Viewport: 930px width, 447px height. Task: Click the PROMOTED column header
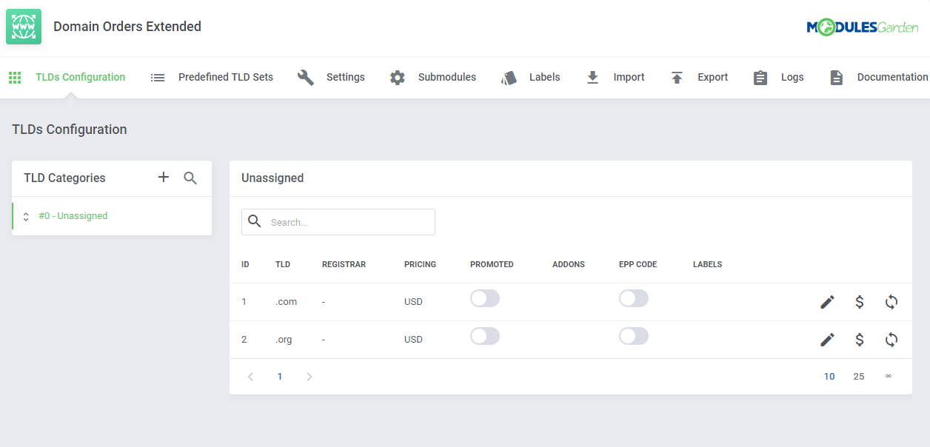[x=492, y=264]
